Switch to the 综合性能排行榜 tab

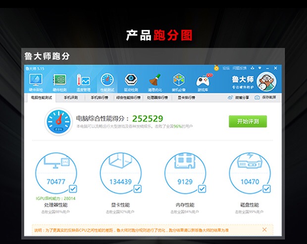click(x=128, y=97)
